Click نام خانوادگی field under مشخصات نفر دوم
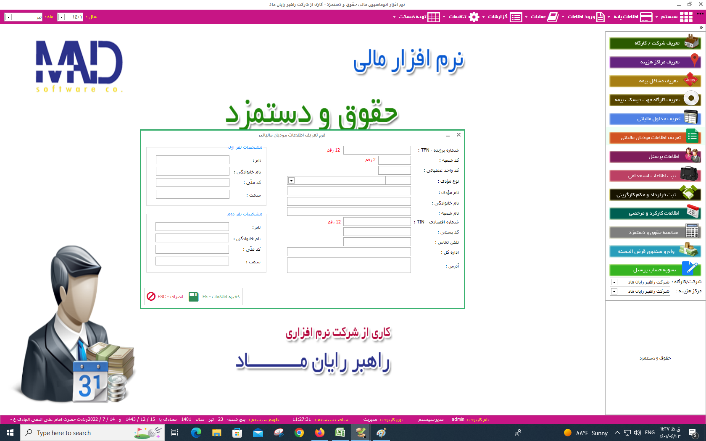706x441 pixels. click(192, 238)
